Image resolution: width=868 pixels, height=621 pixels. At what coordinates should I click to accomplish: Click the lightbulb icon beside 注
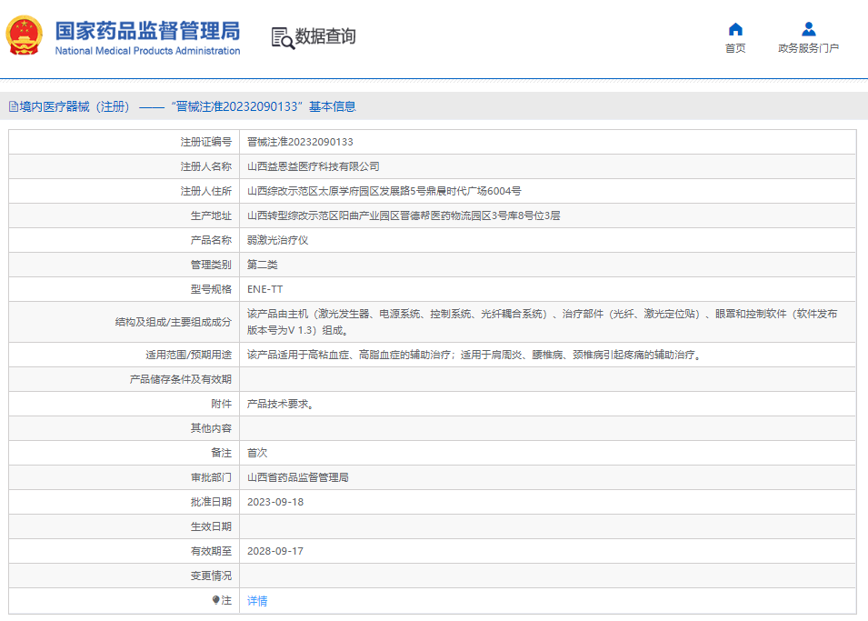click(216, 600)
